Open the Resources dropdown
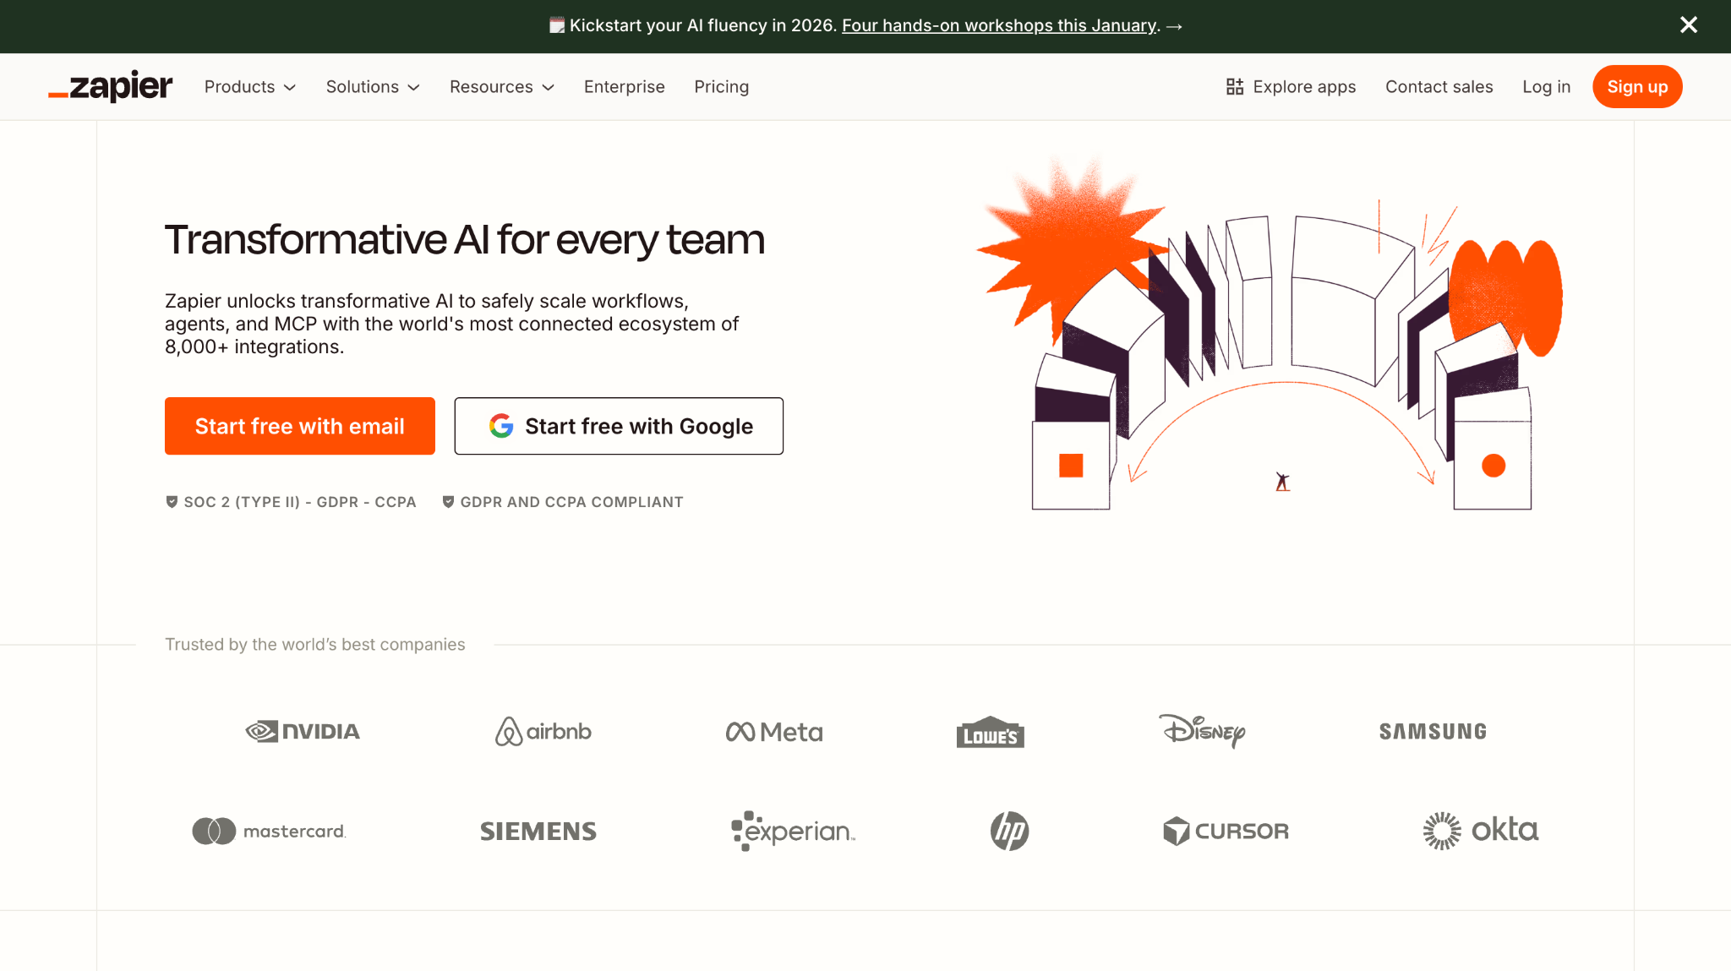1731x971 pixels. pos(501,86)
